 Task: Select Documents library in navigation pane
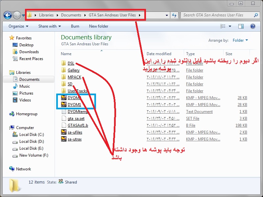coord(29,79)
